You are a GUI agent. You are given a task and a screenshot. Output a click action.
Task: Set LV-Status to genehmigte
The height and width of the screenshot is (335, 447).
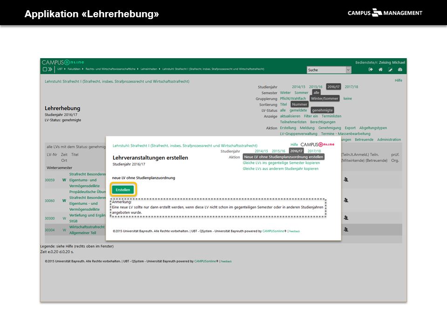click(322, 110)
